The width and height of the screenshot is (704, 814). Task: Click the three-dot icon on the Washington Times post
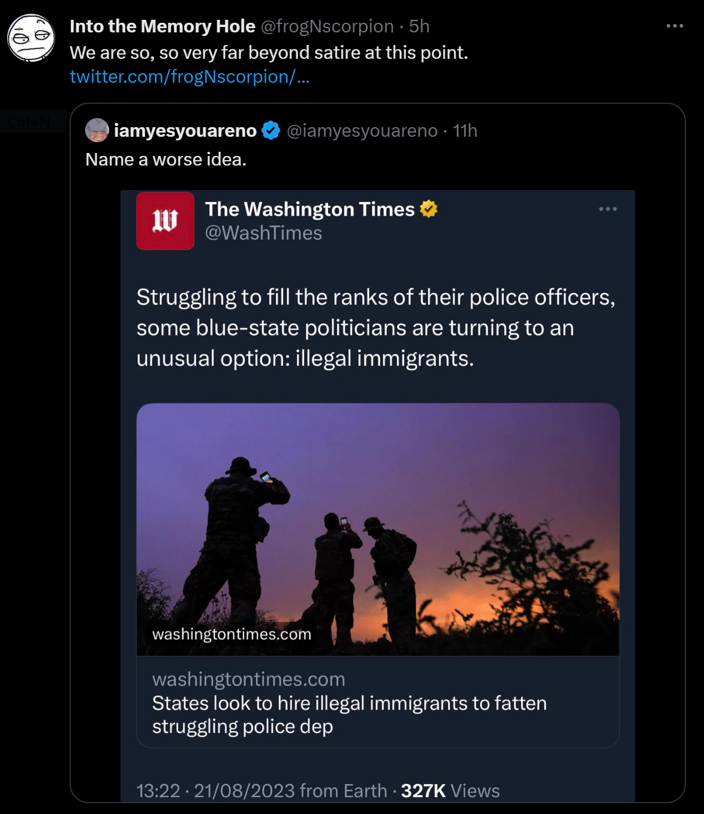(607, 209)
